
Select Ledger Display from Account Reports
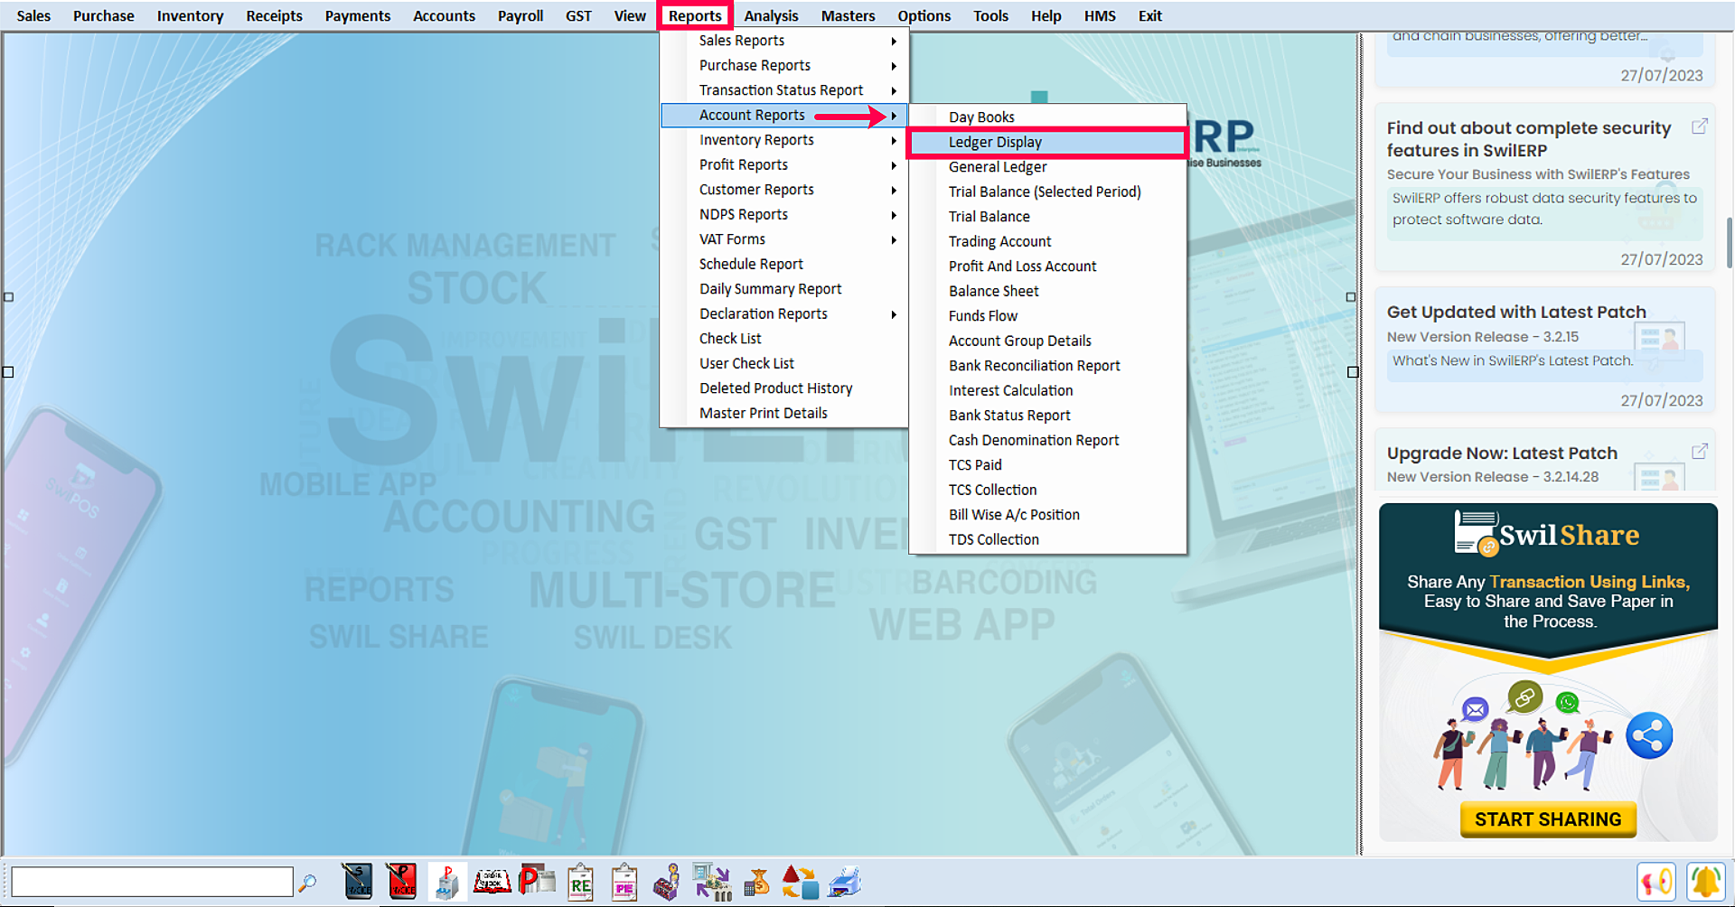click(1046, 142)
